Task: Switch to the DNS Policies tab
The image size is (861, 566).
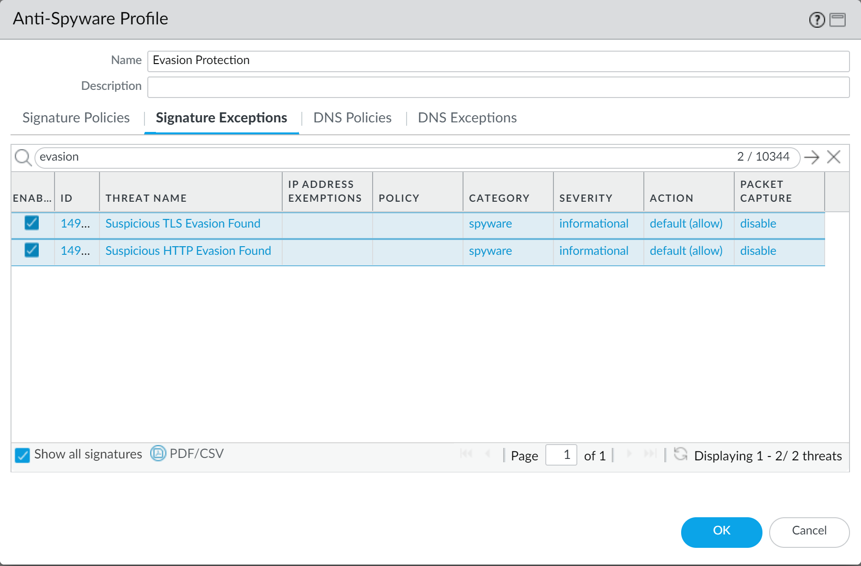Action: click(x=353, y=118)
